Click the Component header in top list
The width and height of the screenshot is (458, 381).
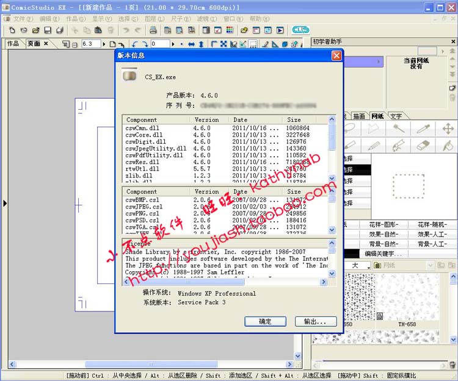tap(157, 120)
